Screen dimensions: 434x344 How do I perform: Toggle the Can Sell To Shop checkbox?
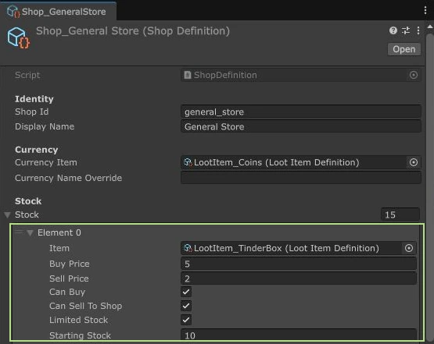point(186,306)
